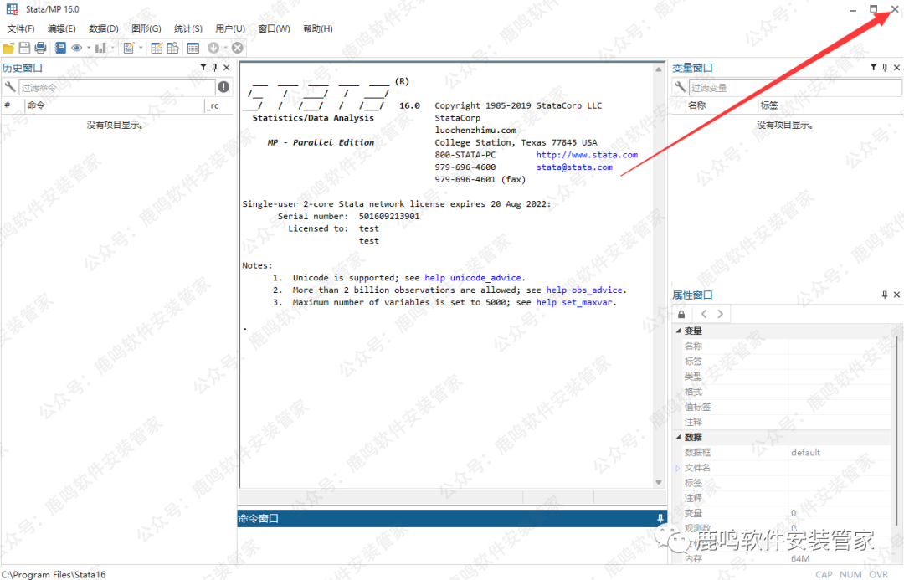Click the wrench icon in 历史窗口

(10, 87)
